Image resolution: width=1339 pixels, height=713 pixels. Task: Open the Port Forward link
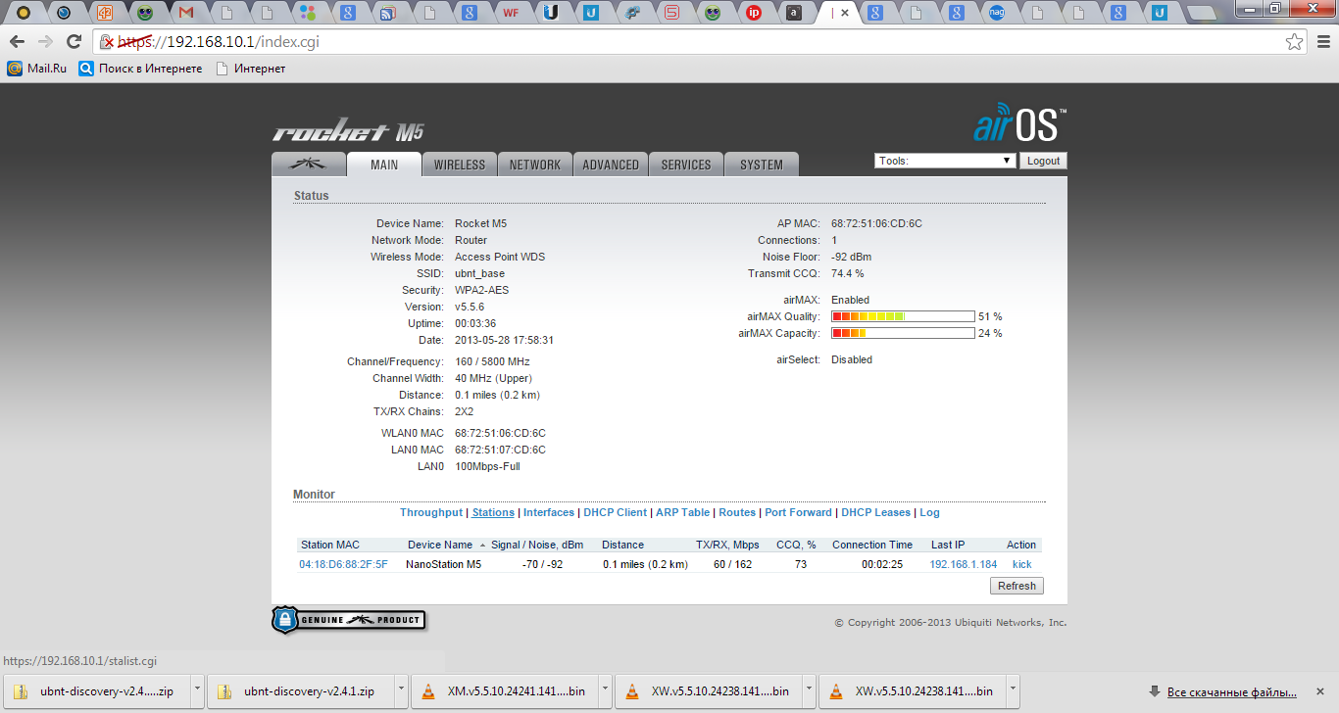click(x=798, y=512)
